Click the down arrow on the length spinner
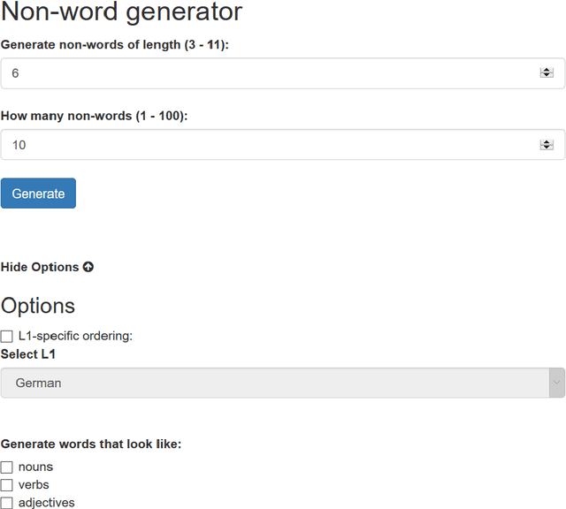 pyautogui.click(x=547, y=77)
